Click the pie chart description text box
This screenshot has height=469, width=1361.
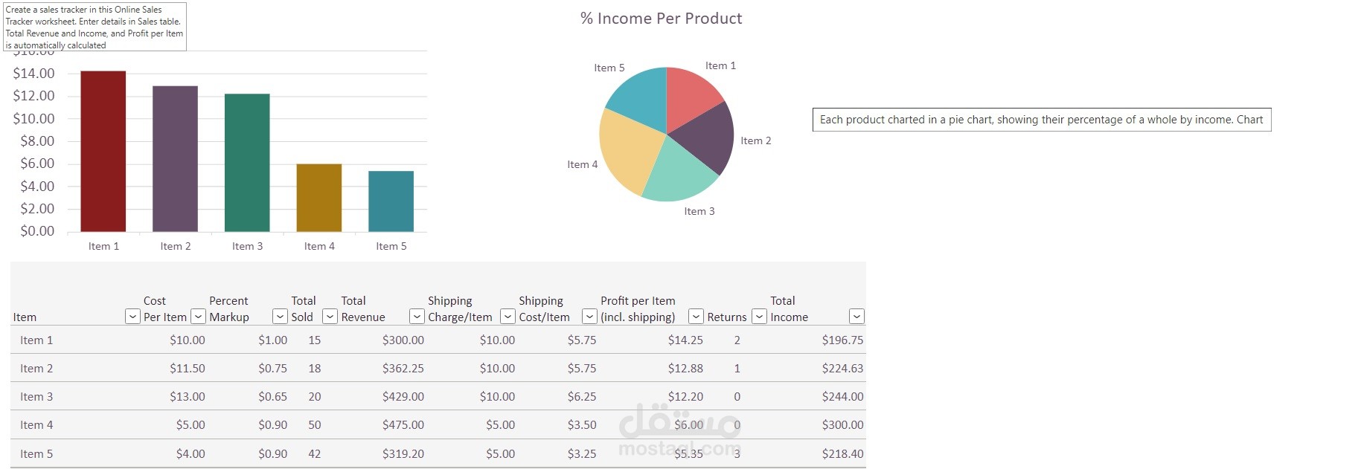pyautogui.click(x=1040, y=119)
